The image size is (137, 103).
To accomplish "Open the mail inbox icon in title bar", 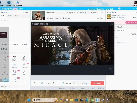I will (124, 8).
